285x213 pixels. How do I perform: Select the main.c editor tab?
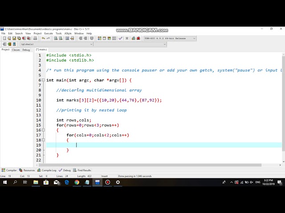[41, 49]
